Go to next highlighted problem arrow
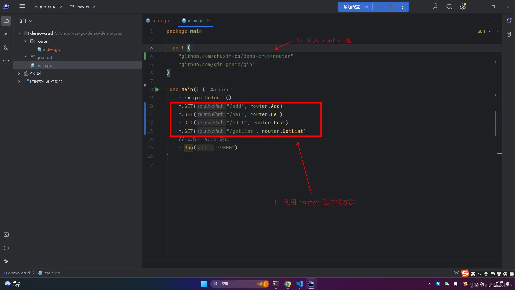 498,31
